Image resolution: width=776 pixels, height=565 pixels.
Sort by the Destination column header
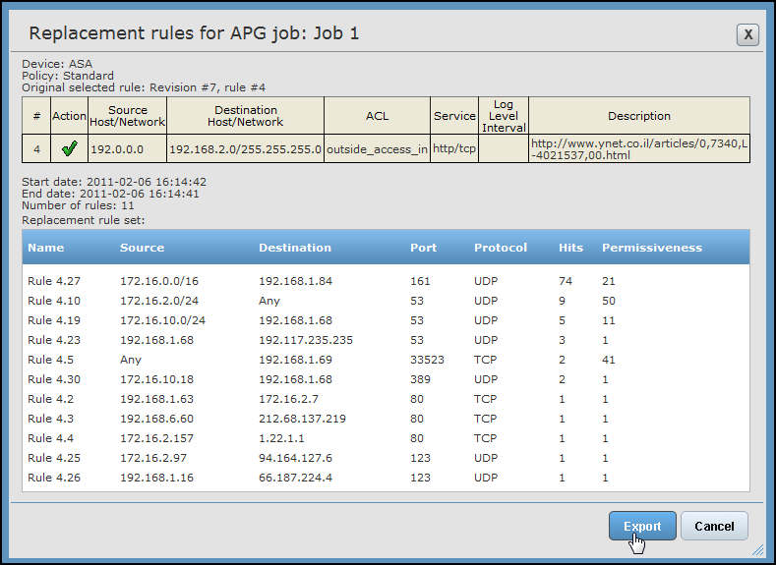(294, 248)
